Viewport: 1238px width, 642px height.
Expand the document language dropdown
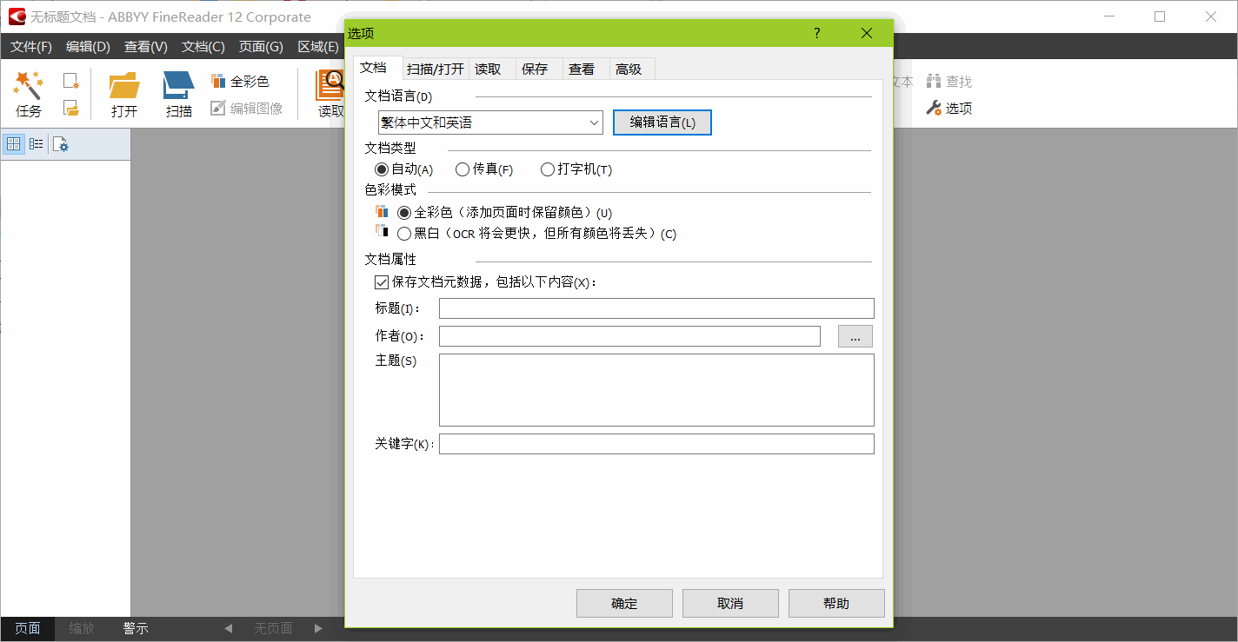(595, 123)
